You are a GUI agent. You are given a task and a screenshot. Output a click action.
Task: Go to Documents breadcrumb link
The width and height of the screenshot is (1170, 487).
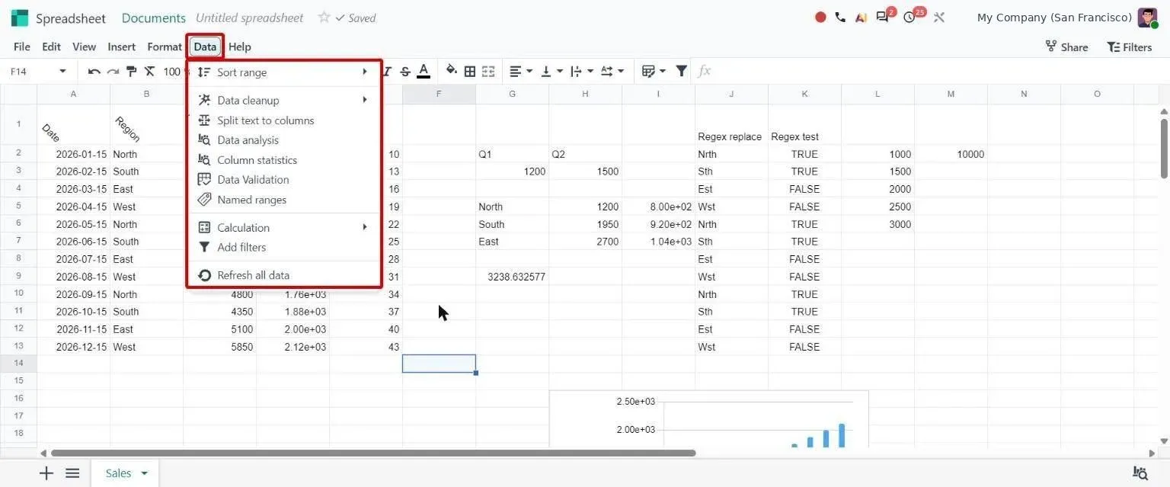tap(154, 18)
